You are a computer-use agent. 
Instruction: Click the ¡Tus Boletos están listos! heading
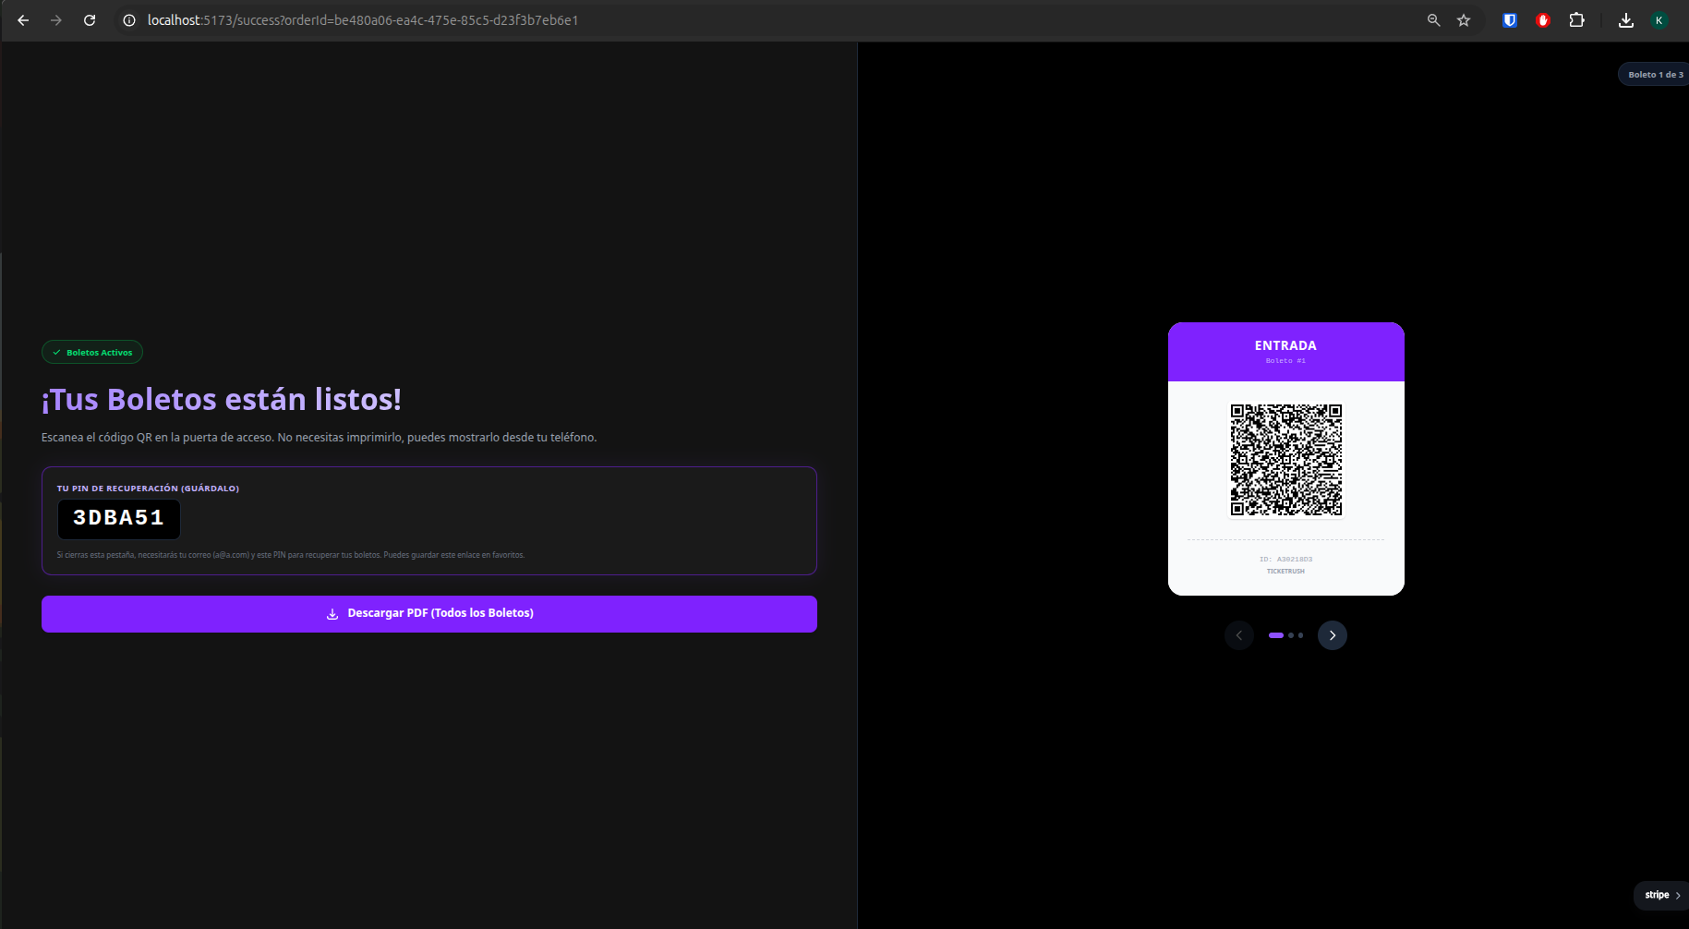point(222,400)
